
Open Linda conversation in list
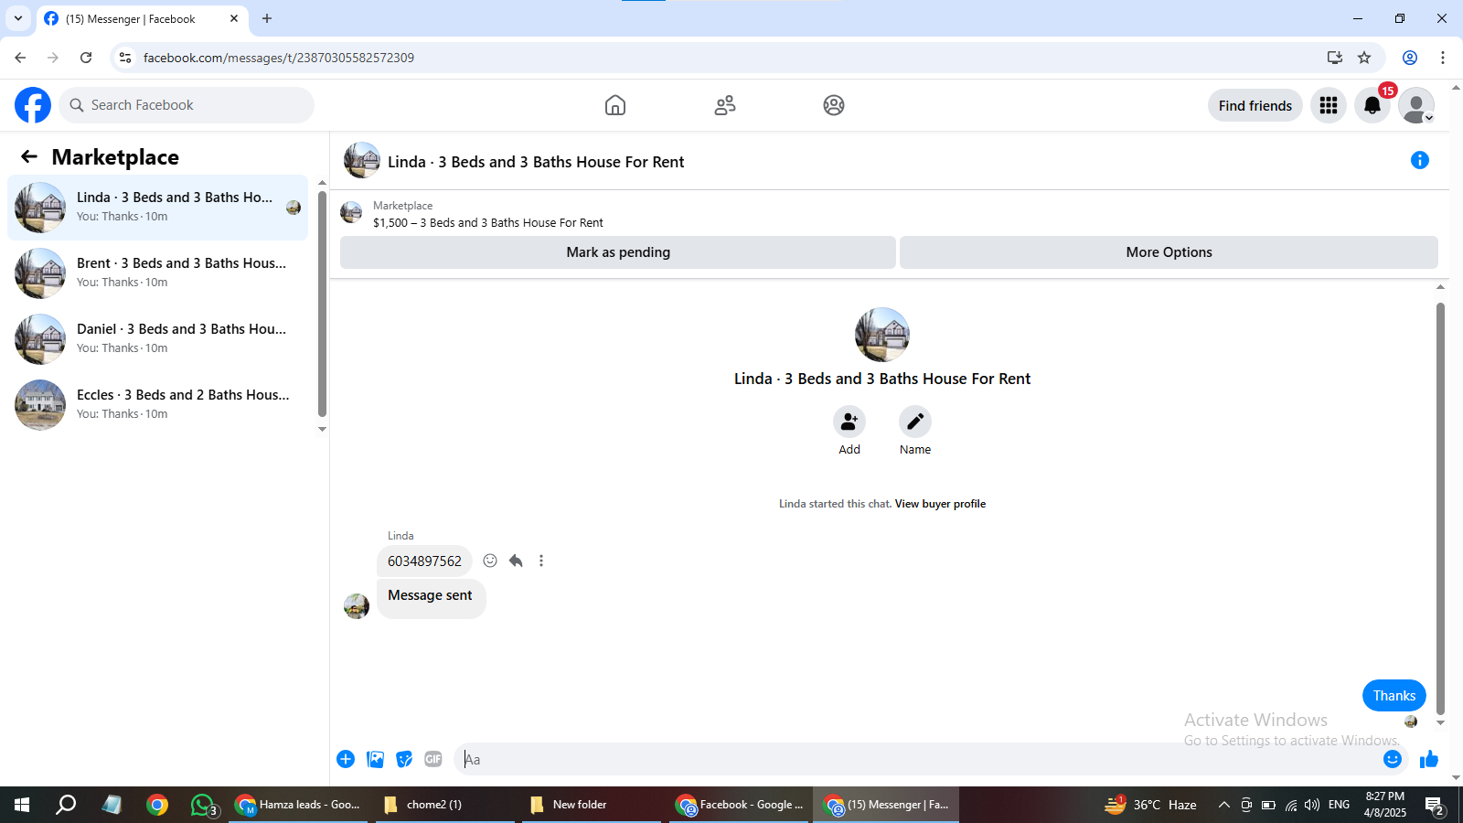pos(158,208)
